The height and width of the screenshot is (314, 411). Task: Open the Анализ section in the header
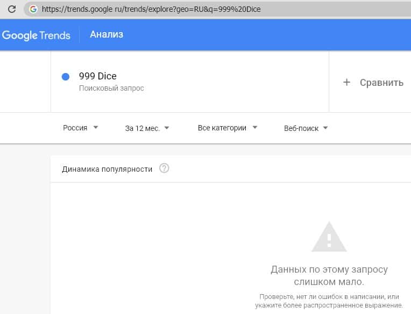pos(107,35)
